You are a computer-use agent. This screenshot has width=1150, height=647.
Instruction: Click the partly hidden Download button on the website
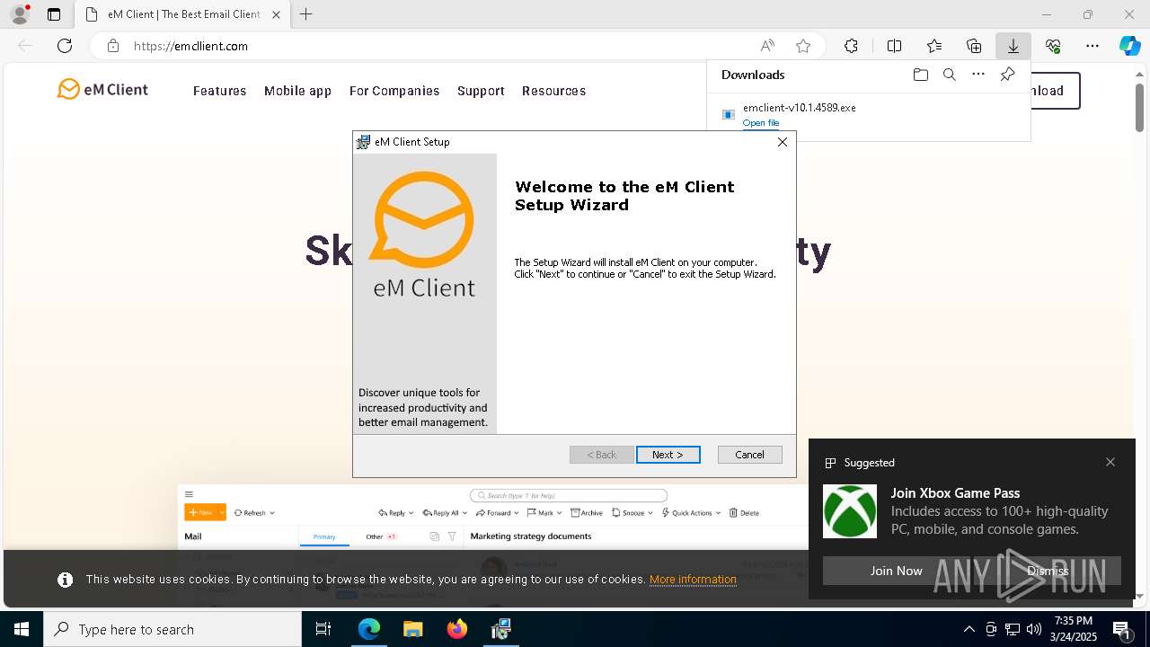point(1055,91)
